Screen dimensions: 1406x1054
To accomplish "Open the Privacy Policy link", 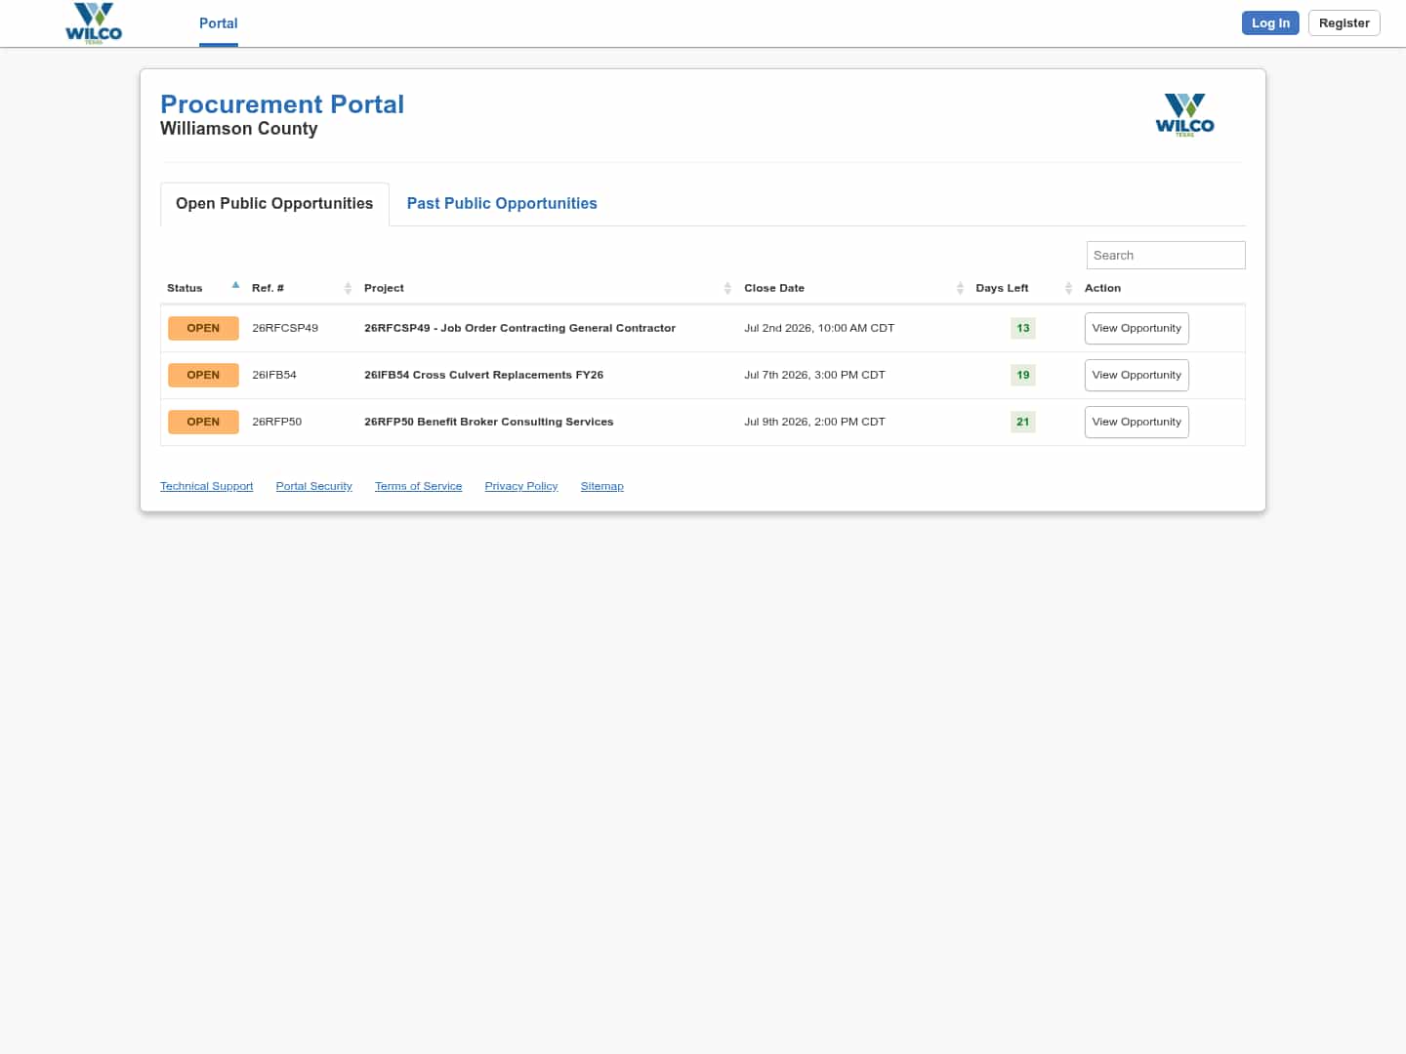I will pos(521,486).
